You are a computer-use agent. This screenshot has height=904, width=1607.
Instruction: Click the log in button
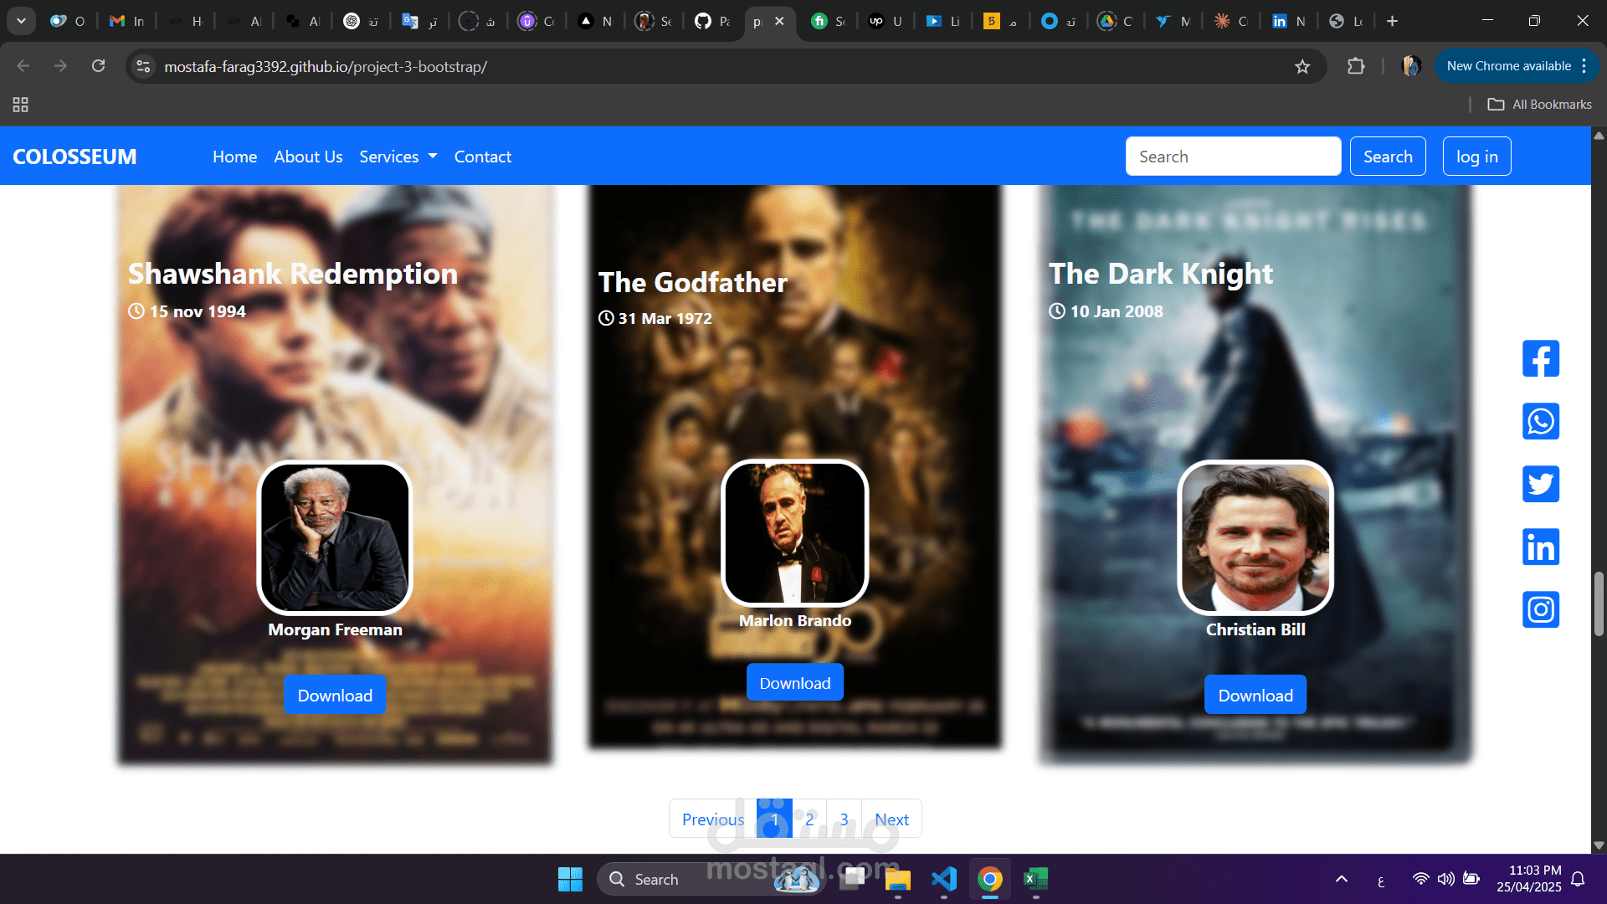(x=1476, y=157)
